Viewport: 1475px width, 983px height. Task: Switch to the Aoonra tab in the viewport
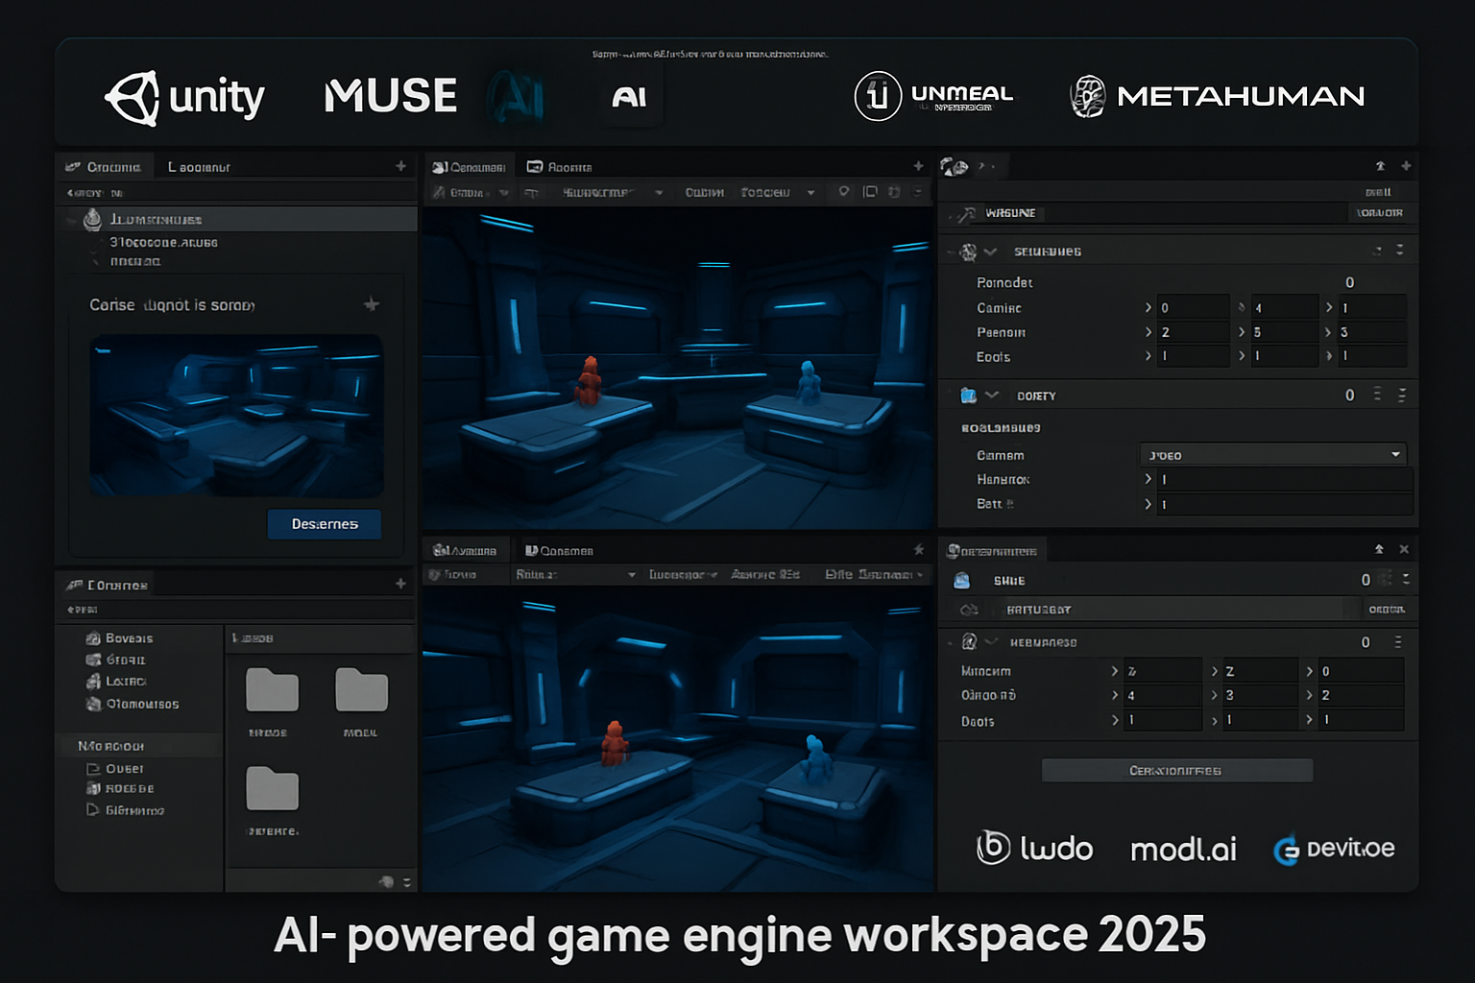(563, 165)
